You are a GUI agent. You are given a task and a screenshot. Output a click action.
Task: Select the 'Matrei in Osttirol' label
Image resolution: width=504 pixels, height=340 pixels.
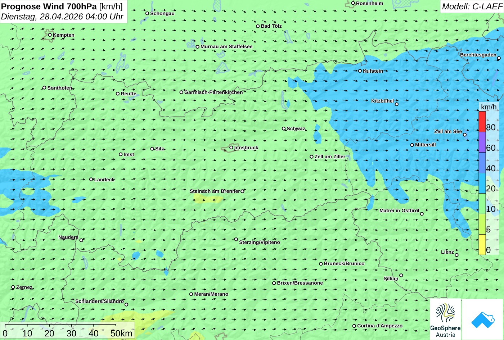coord(399,210)
